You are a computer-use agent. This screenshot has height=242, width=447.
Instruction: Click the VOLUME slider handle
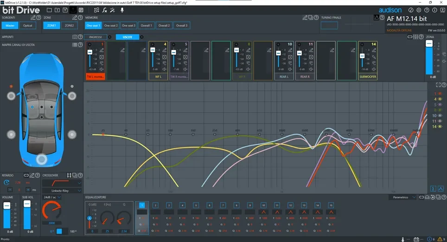point(7,205)
